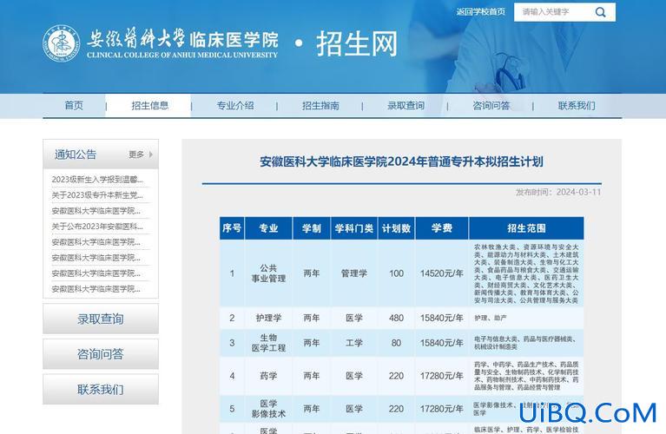This screenshot has width=666, height=434.
Task: Open the 联系我们 navigation menu item
Action: tap(577, 105)
